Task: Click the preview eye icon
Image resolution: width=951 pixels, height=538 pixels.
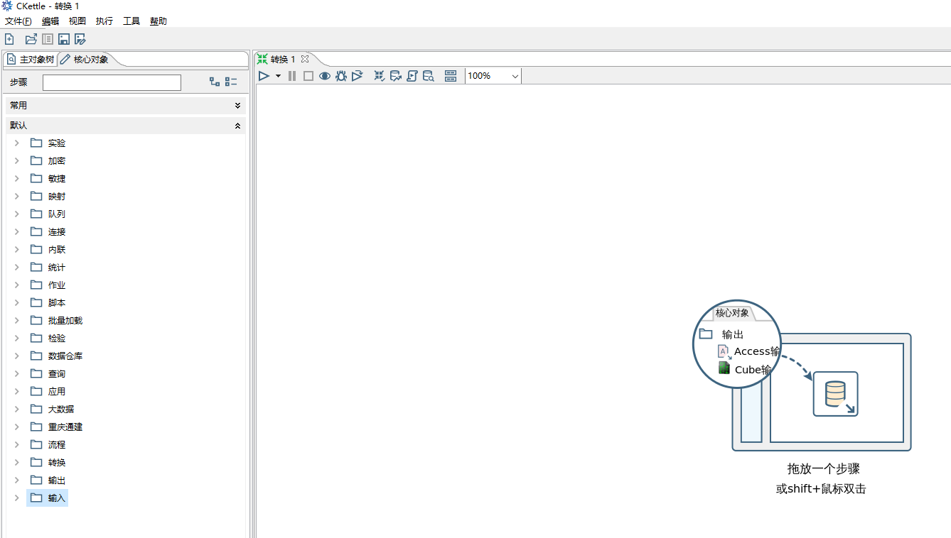Action: click(x=325, y=76)
